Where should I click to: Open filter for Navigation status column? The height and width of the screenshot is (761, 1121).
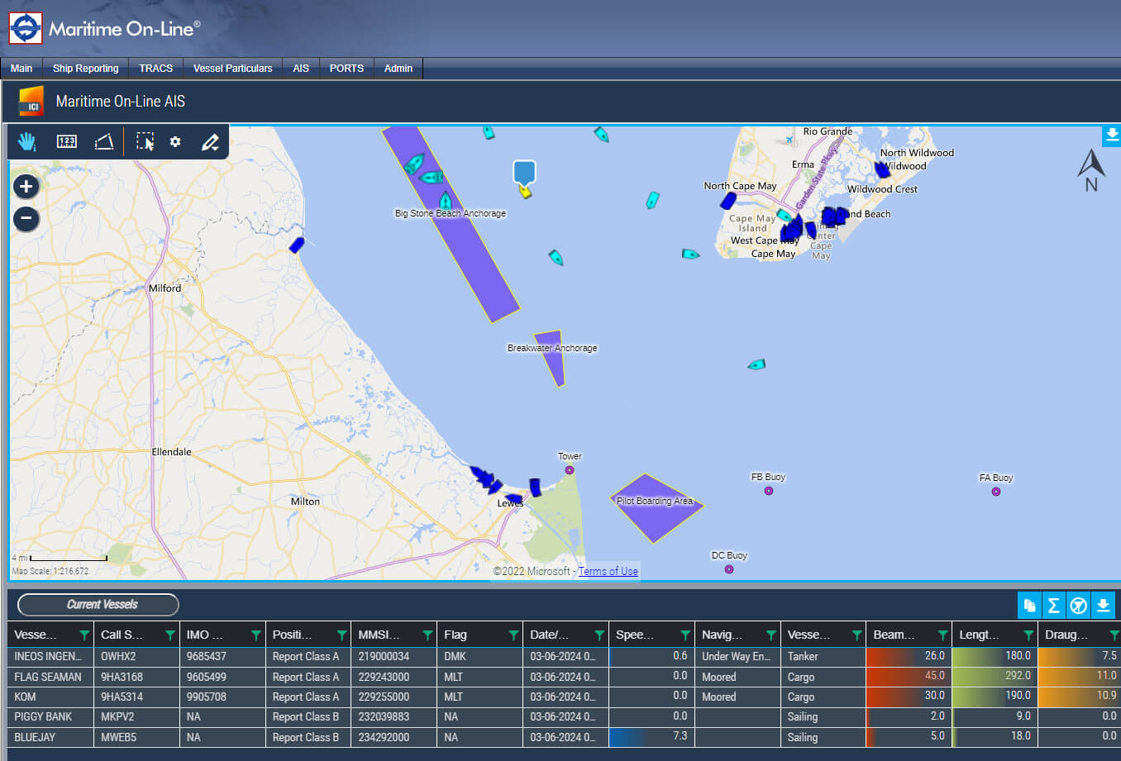click(x=771, y=635)
